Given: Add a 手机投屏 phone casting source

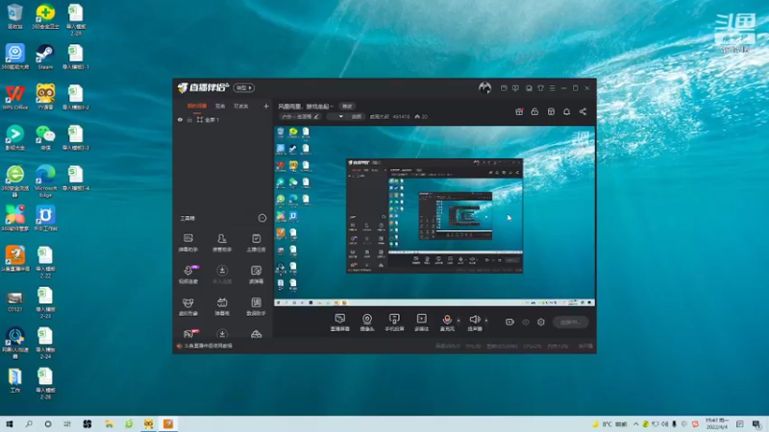Looking at the screenshot, I should pos(394,323).
